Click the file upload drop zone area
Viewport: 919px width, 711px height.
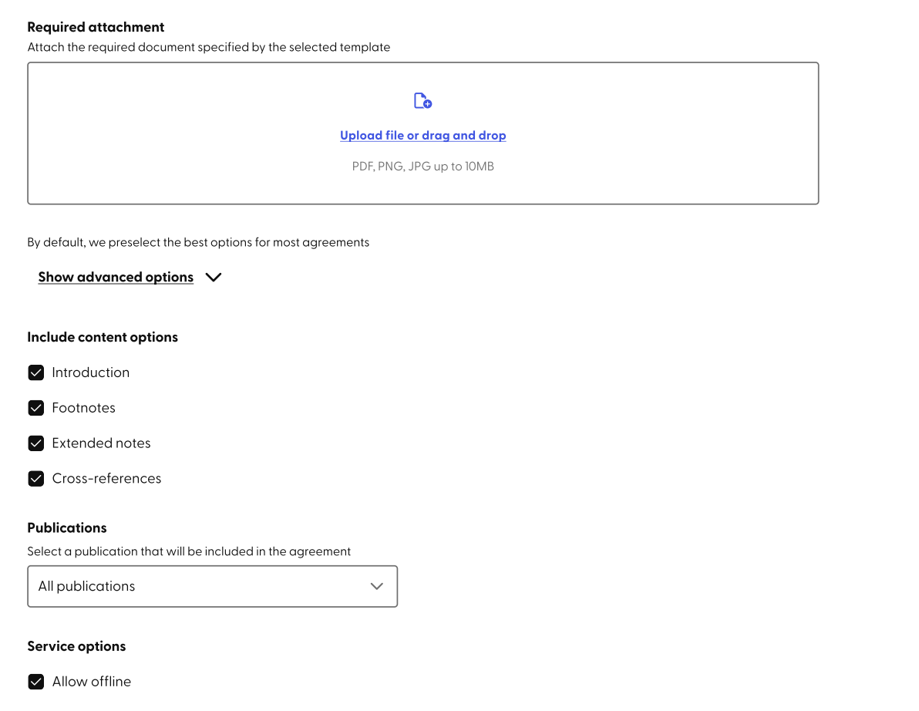(x=422, y=133)
